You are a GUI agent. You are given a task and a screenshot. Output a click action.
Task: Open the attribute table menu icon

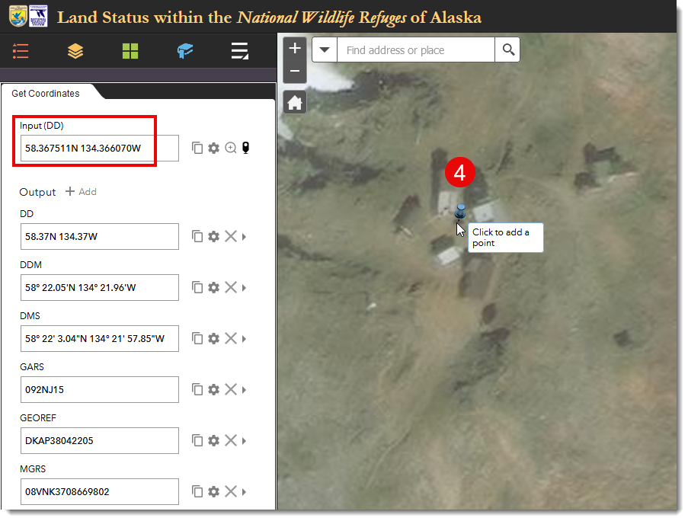pos(240,51)
